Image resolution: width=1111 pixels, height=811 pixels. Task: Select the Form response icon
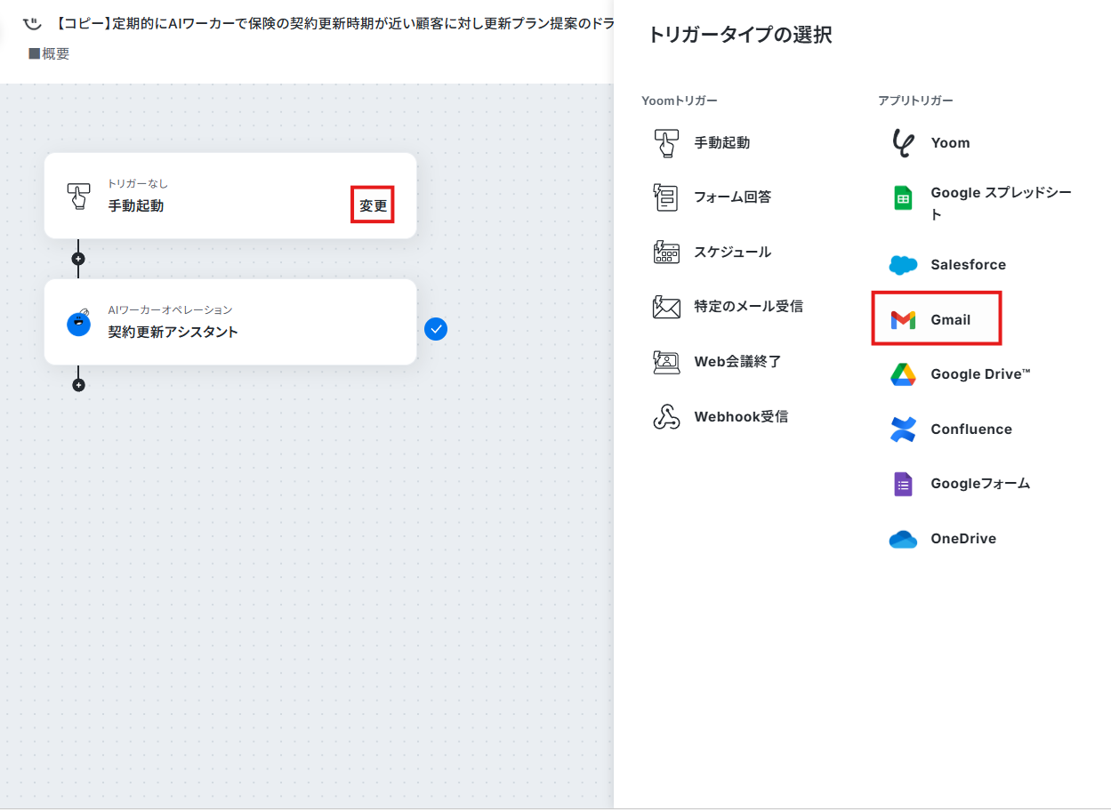[666, 197]
